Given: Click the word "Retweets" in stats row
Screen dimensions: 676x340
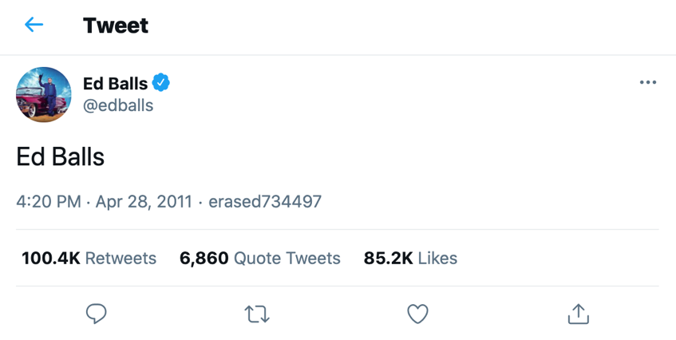Looking at the screenshot, I should click(121, 258).
